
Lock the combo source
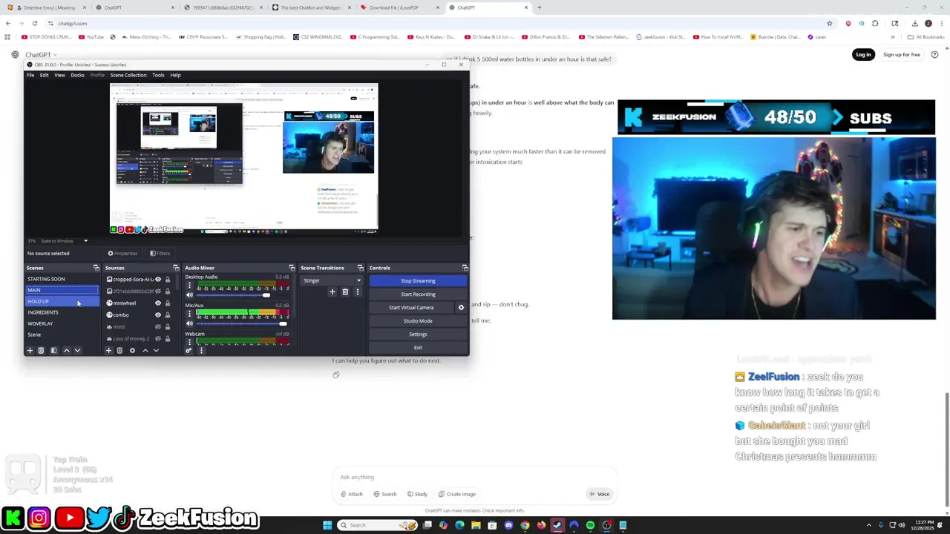point(168,315)
